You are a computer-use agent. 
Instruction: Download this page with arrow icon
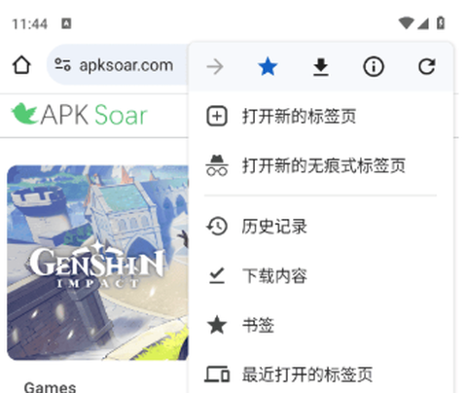click(x=321, y=67)
